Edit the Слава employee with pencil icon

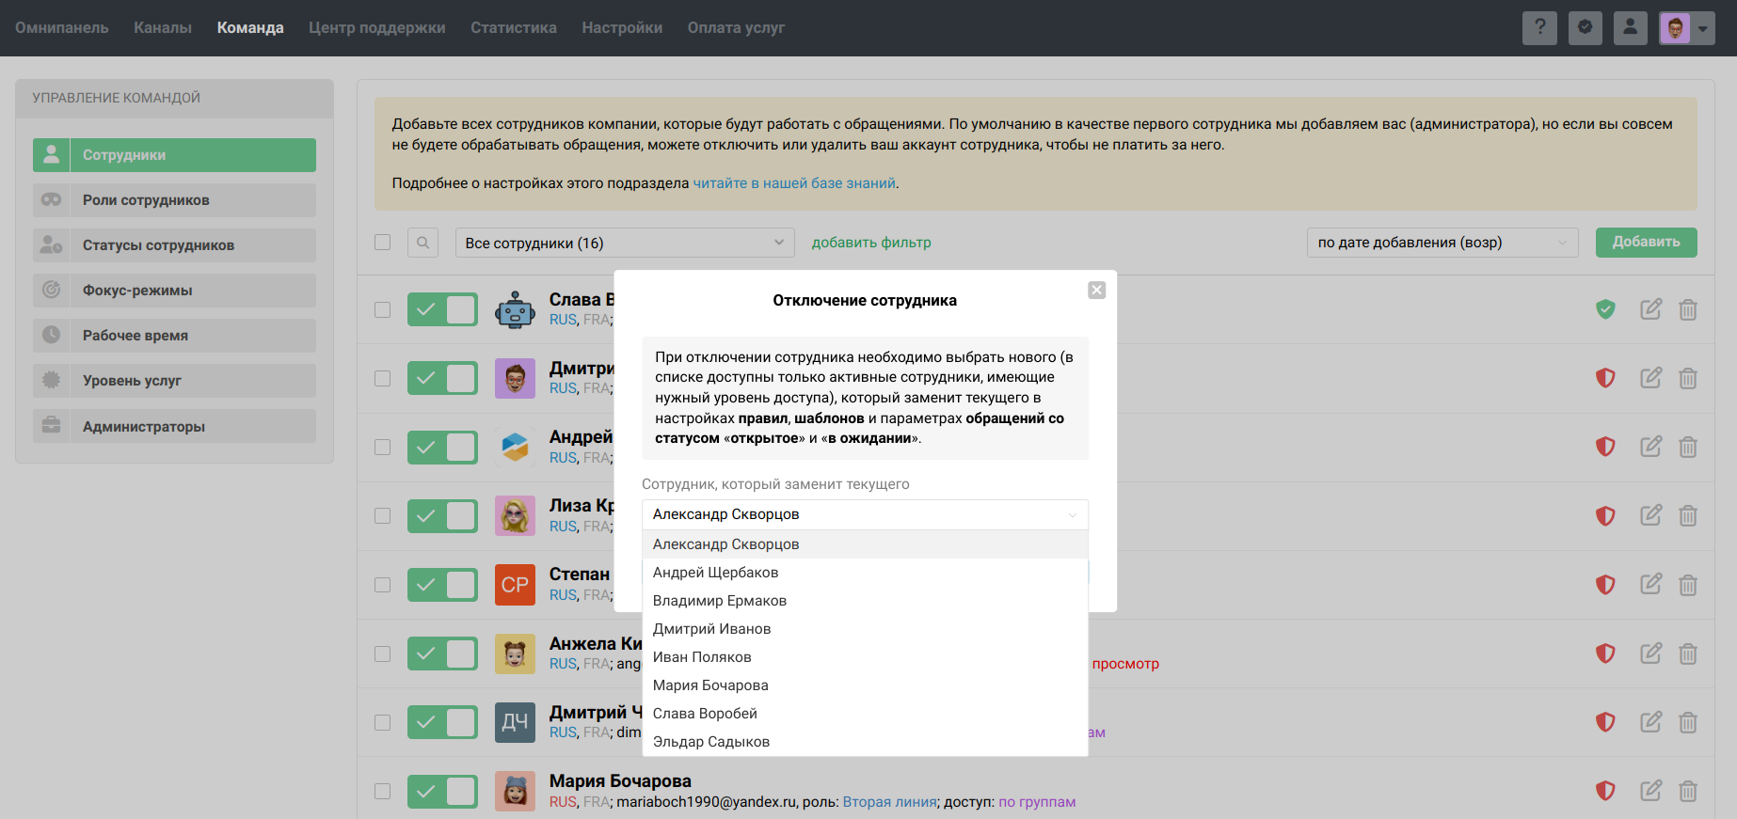(1650, 309)
